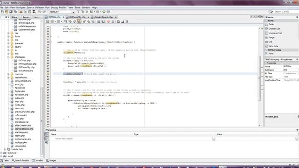
Task: Open the Tasks bottom tab
Action: (4, 161)
